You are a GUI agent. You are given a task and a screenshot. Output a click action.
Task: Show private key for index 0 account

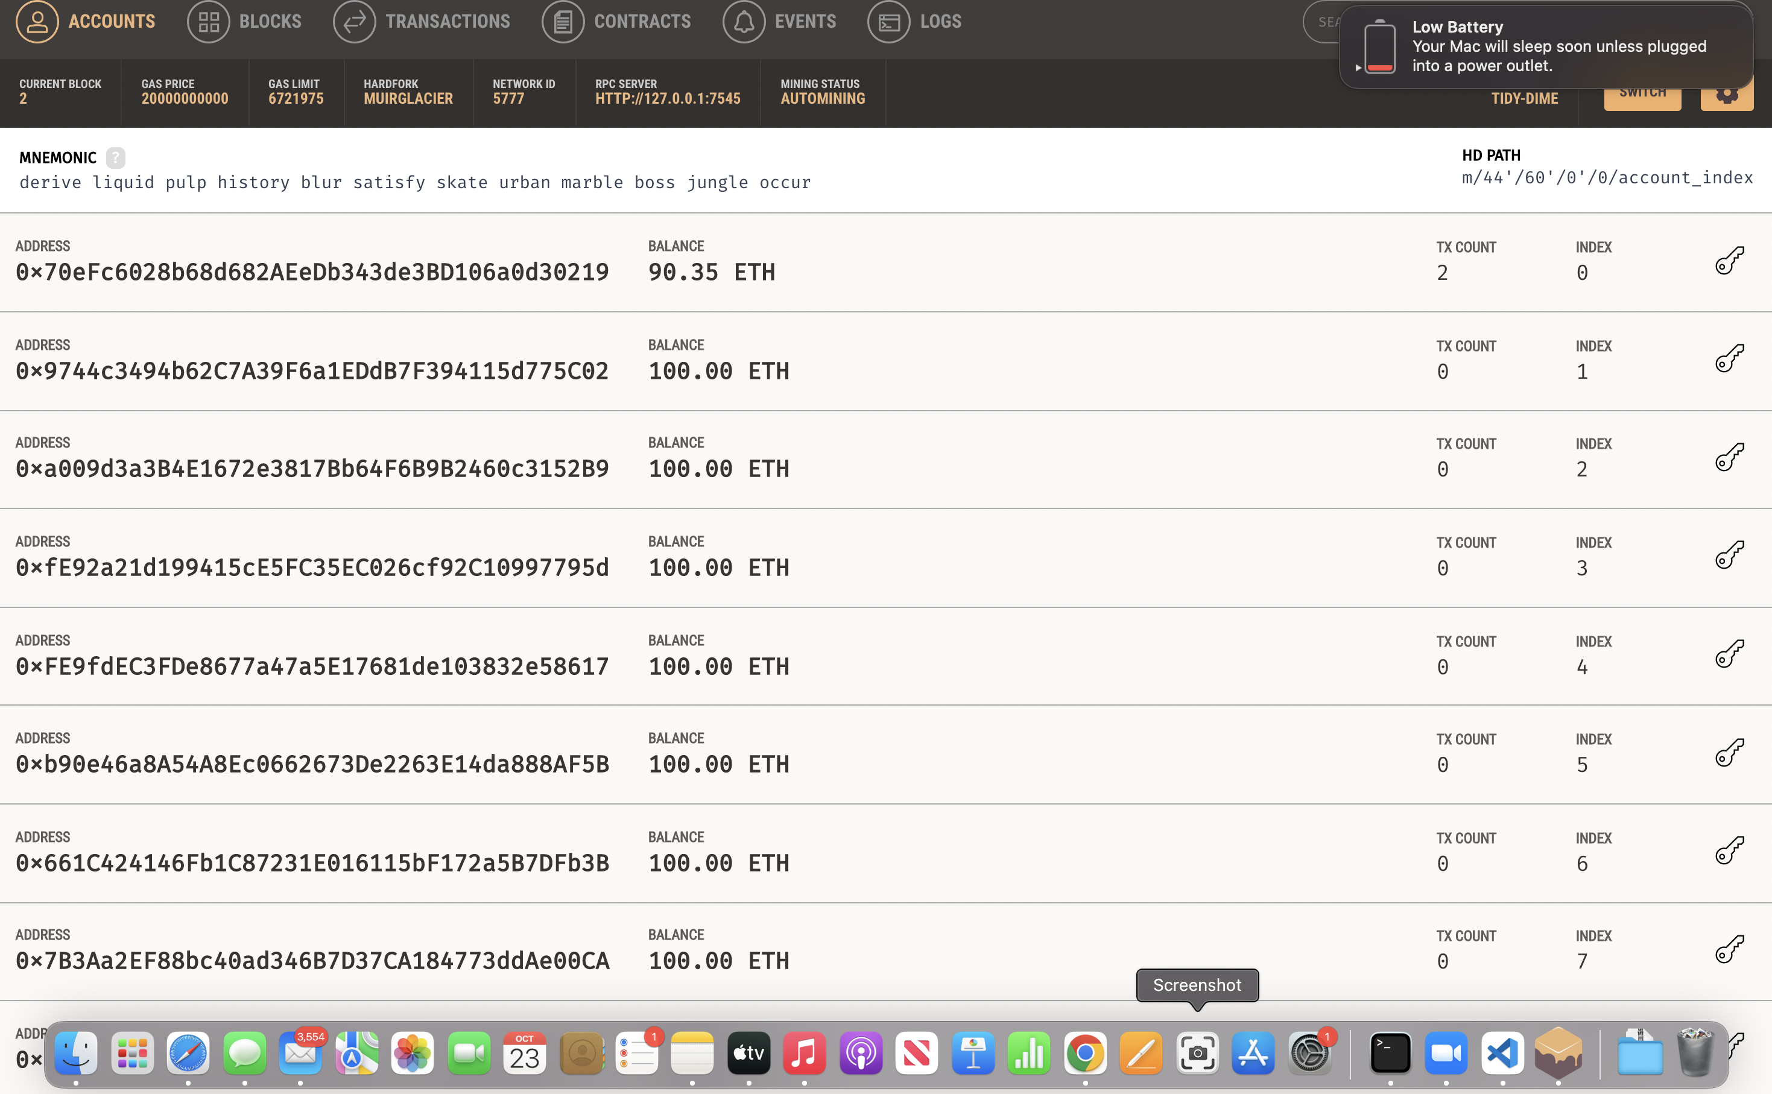(1729, 261)
